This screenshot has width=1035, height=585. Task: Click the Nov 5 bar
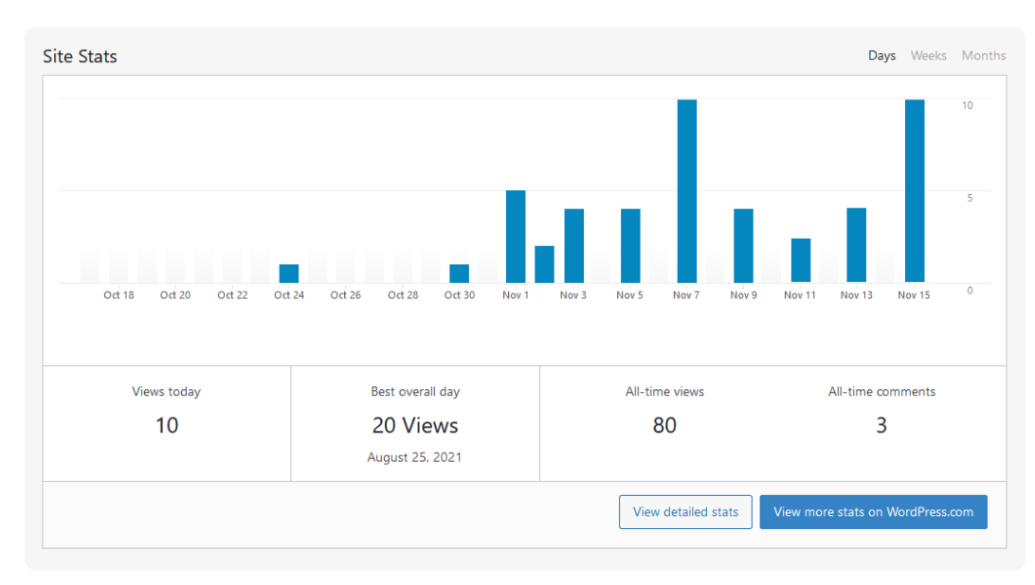click(628, 246)
